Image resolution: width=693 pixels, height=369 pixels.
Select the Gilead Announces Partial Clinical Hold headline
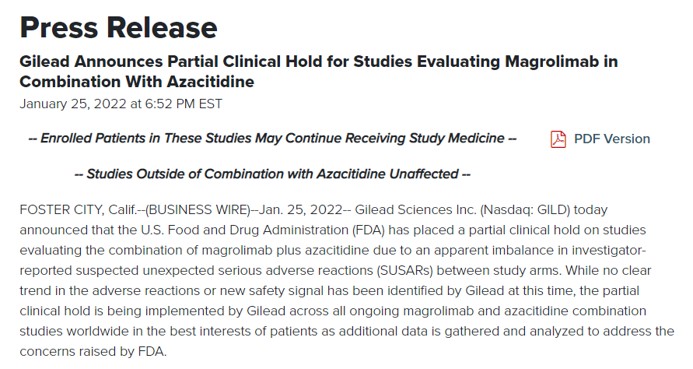click(319, 72)
